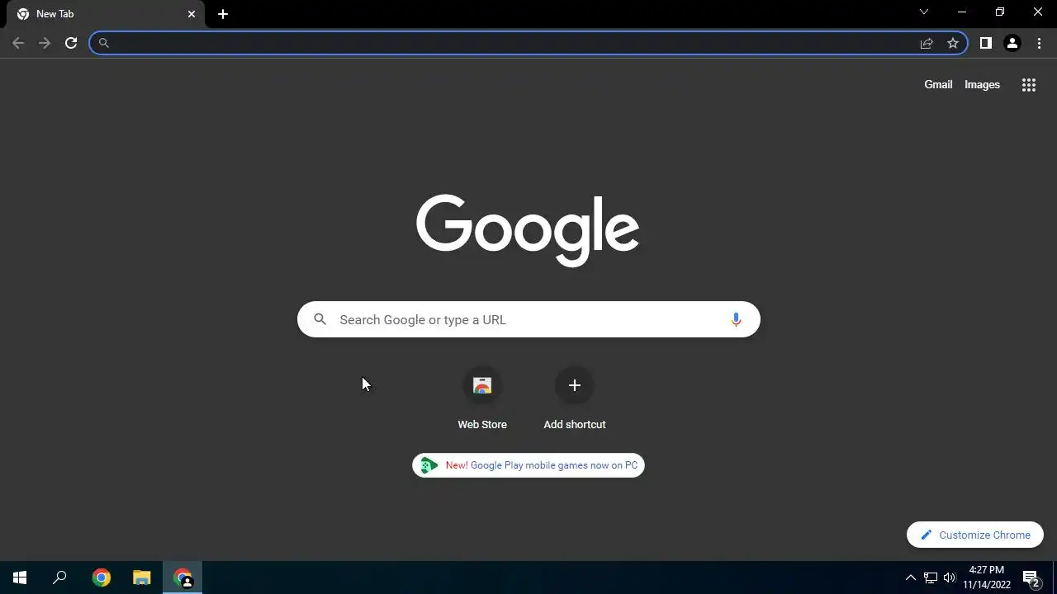
Task: Open a new tab with plus button
Action: click(223, 14)
